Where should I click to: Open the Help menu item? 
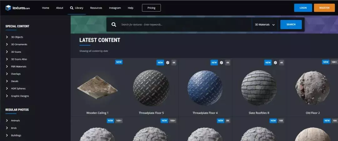point(131,8)
